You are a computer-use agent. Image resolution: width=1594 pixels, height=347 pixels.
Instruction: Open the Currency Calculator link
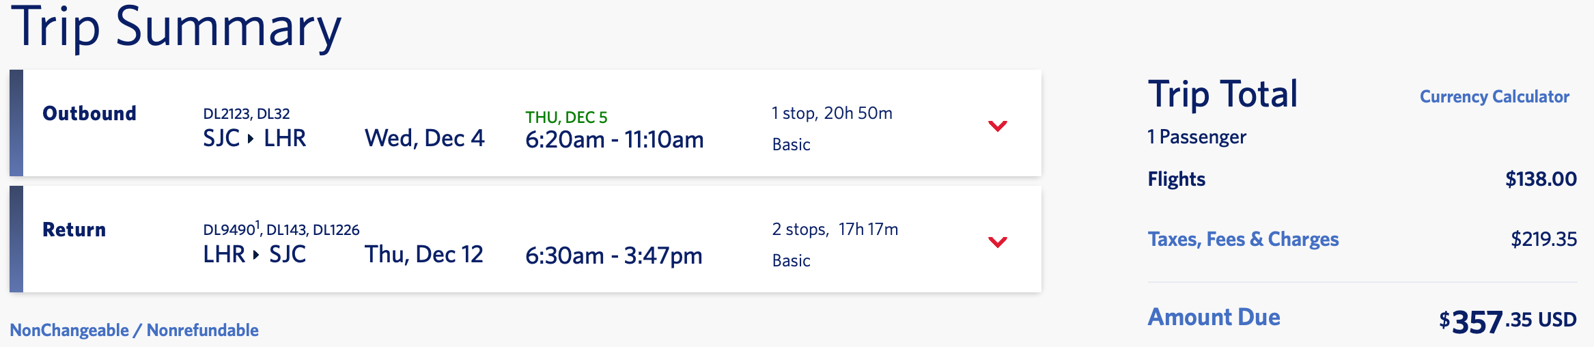[1494, 97]
